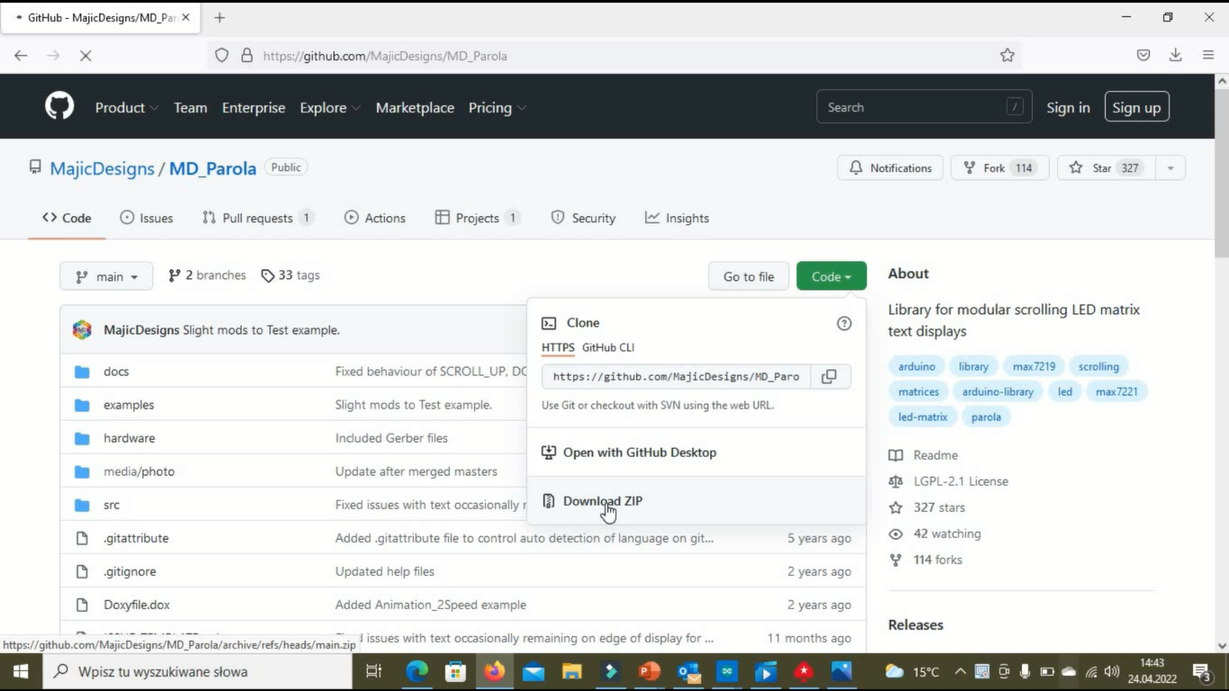The width and height of the screenshot is (1229, 691).
Task: Open the Windows notification center
Action: tap(1202, 672)
